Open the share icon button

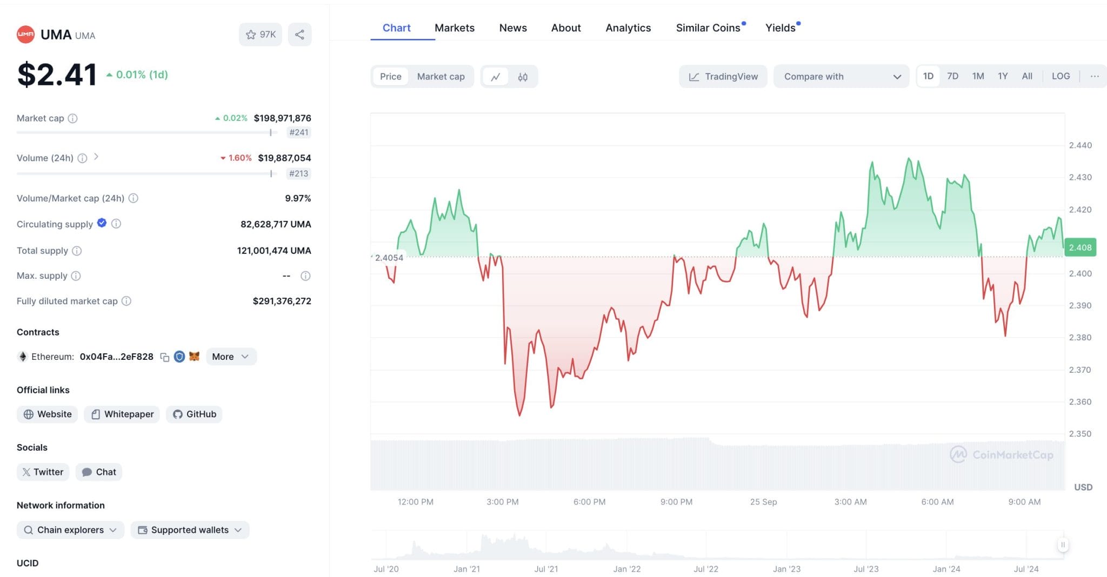coord(299,35)
